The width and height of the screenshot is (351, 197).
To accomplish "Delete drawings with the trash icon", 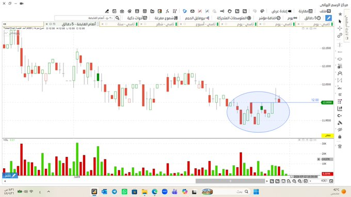I will [x=340, y=147].
